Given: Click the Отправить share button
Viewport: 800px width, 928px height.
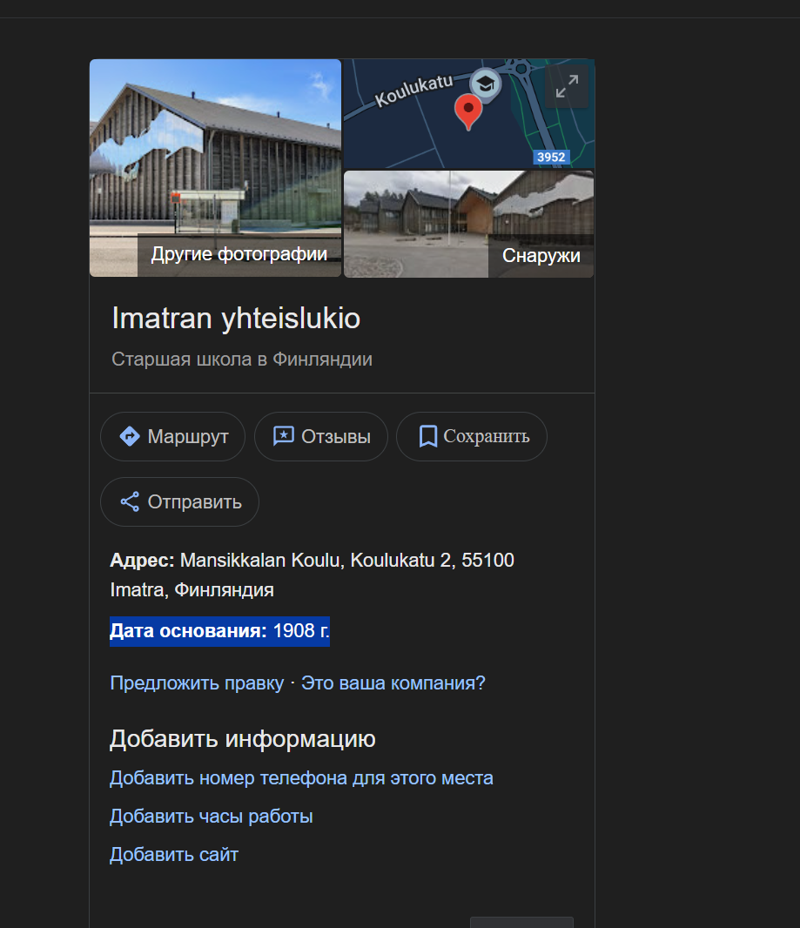Looking at the screenshot, I should (x=180, y=501).
